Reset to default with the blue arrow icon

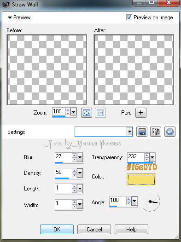(170, 132)
